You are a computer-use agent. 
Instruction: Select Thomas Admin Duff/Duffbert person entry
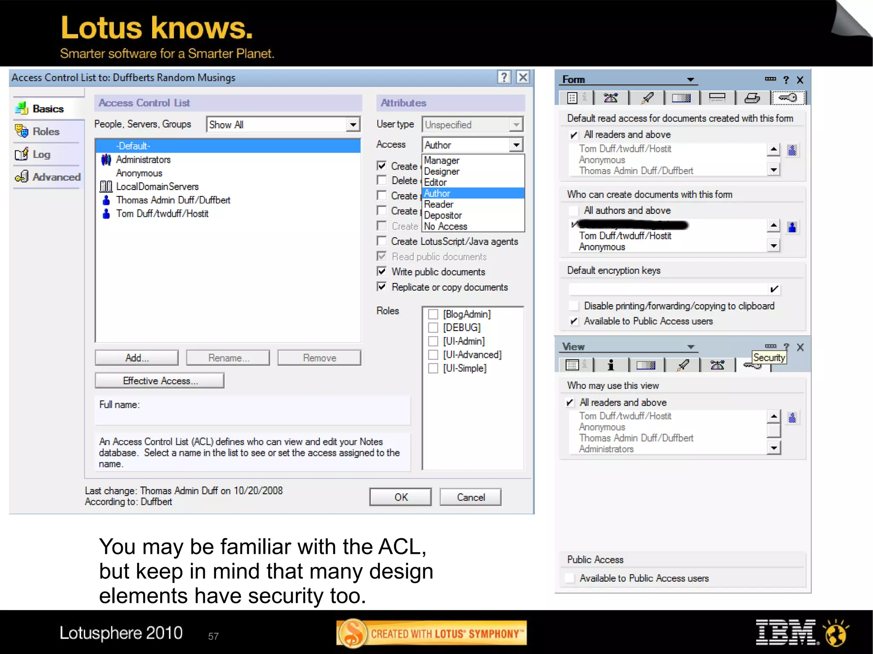[173, 200]
